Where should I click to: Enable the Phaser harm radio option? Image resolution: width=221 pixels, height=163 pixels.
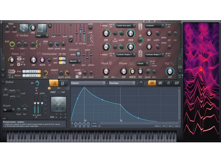click(151, 66)
